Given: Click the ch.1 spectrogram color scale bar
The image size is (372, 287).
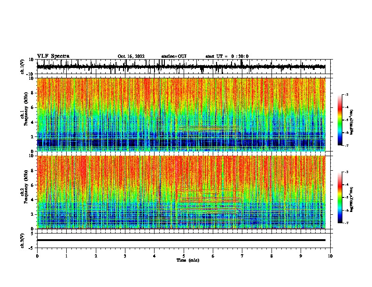Looking at the screenshot, I should pos(340,120).
